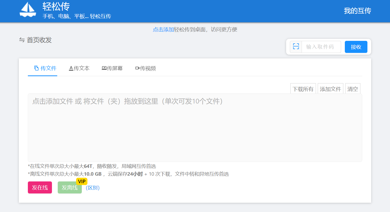390x212 pixels.
Task: Open the (区别) link
Action: click(x=93, y=188)
